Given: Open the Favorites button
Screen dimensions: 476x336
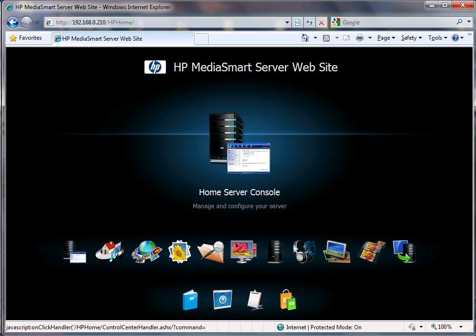Looking at the screenshot, I should [26, 38].
